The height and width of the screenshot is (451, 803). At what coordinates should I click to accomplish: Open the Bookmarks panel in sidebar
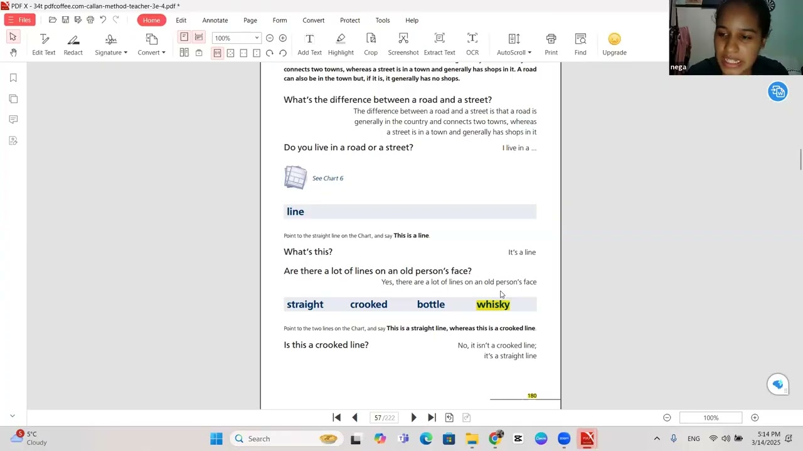pyautogui.click(x=13, y=78)
